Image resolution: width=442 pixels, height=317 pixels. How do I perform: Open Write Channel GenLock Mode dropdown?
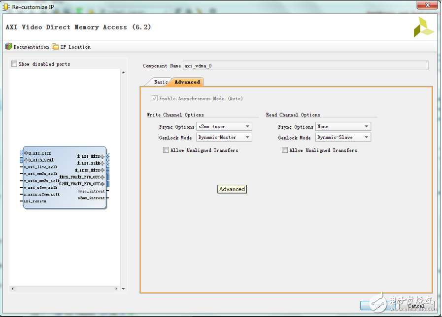point(224,138)
